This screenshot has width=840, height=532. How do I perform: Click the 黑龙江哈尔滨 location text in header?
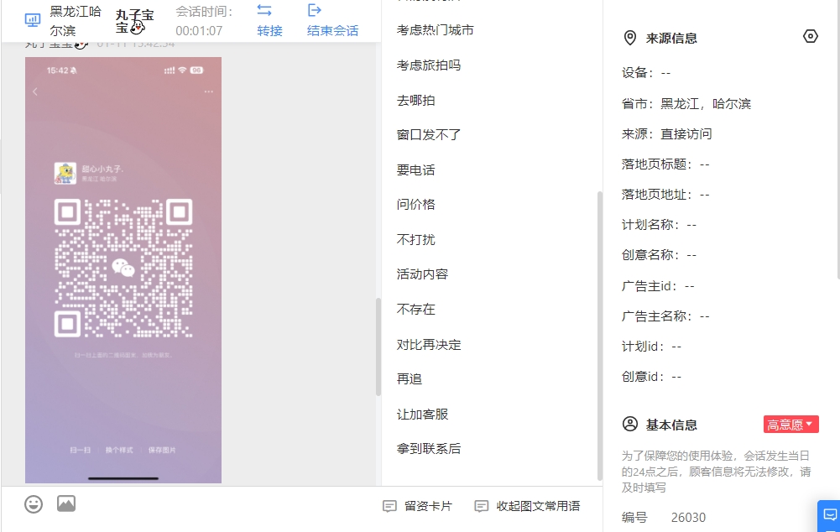[x=76, y=21]
